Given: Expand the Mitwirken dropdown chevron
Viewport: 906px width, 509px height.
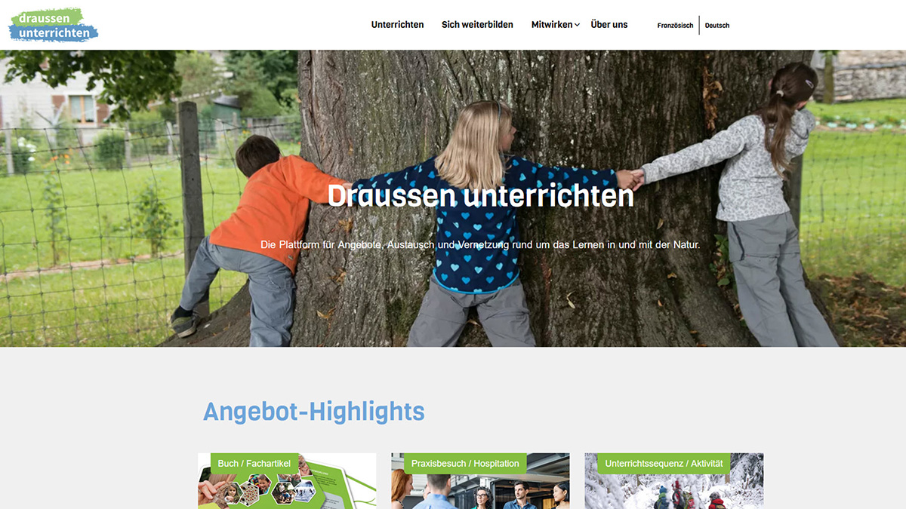Looking at the screenshot, I should pyautogui.click(x=577, y=25).
